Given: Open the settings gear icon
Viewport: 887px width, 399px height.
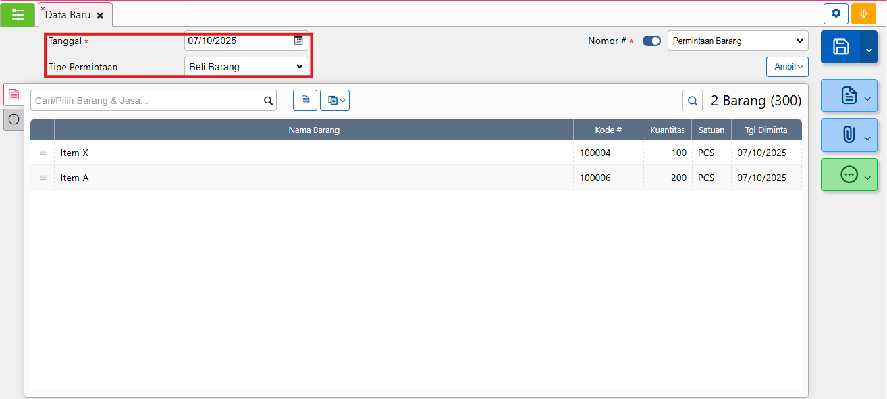Looking at the screenshot, I should (836, 14).
